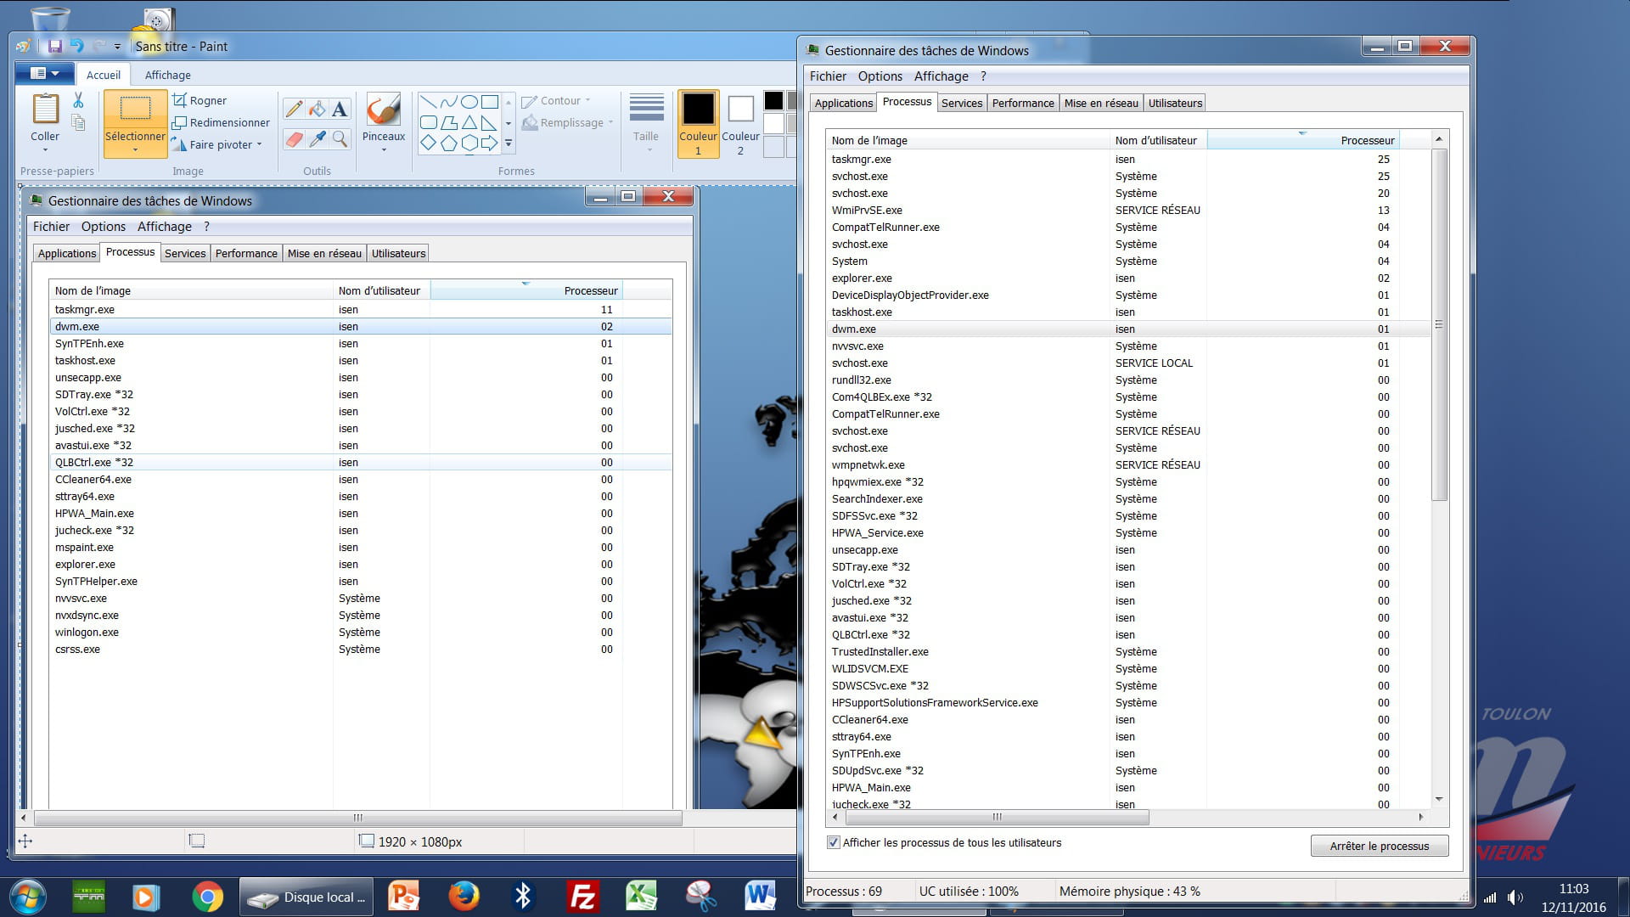Viewport: 1630px width, 917px height.
Task: Click the volume speaker tray icon
Action: [1515, 897]
